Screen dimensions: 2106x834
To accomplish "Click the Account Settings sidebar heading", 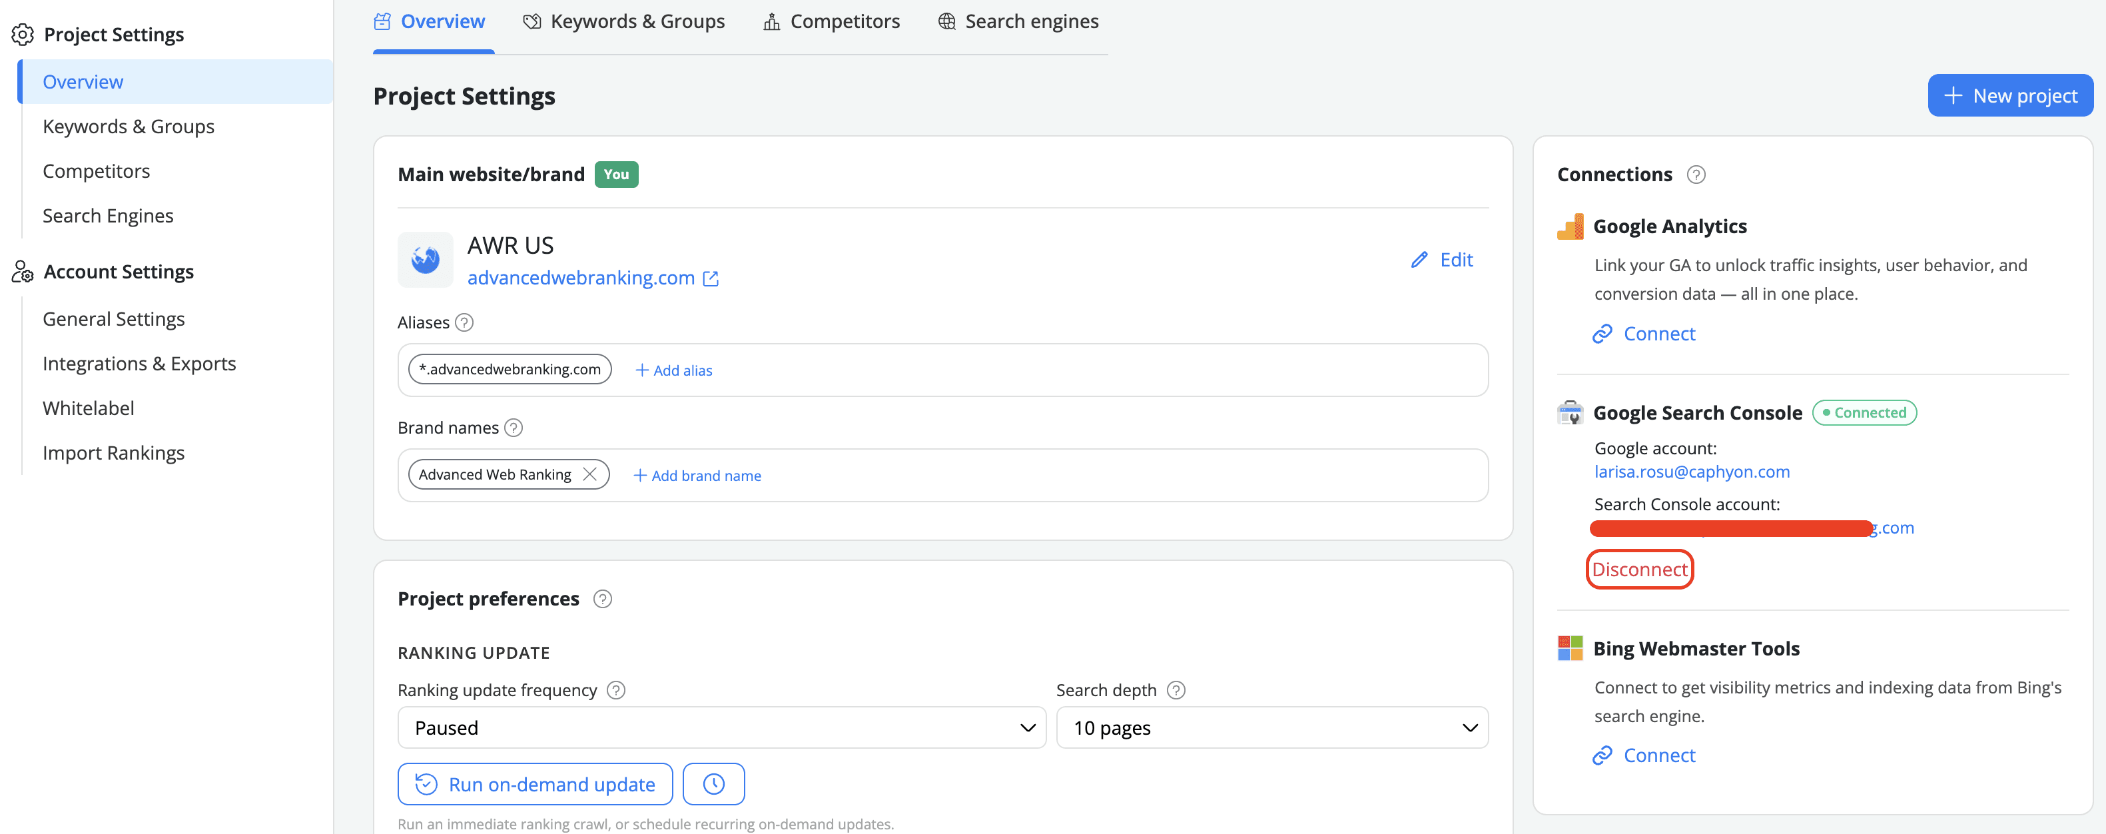I will (x=119, y=272).
